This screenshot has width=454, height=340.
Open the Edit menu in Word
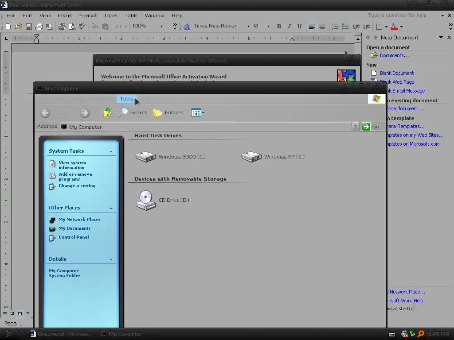click(x=27, y=15)
